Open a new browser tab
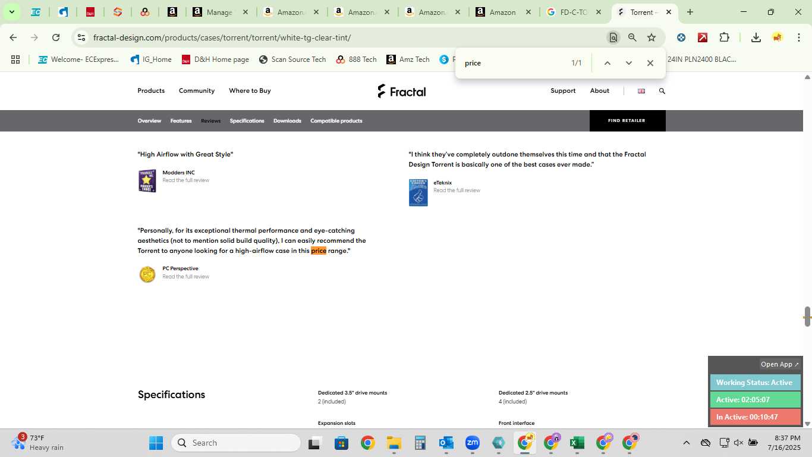Screen dimensions: 812x457 [690, 12]
